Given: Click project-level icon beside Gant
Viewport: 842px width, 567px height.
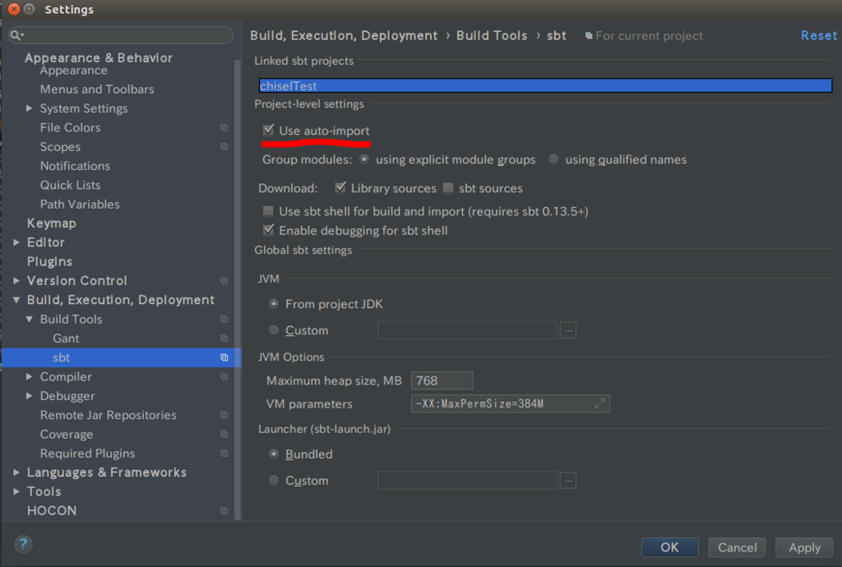Looking at the screenshot, I should pos(224,339).
